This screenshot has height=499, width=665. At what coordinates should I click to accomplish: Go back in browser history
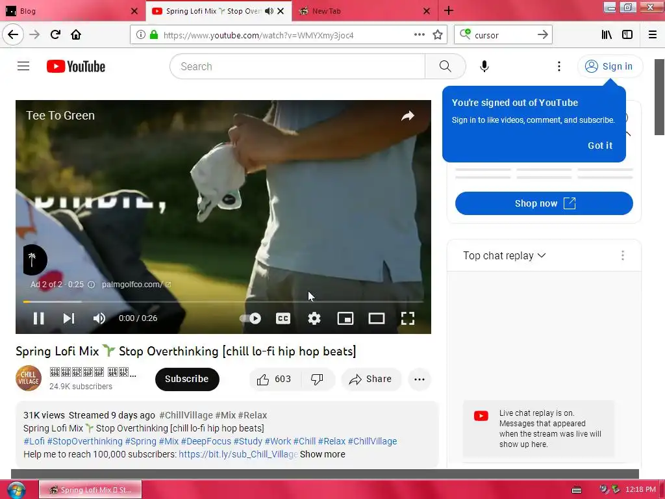tap(13, 35)
